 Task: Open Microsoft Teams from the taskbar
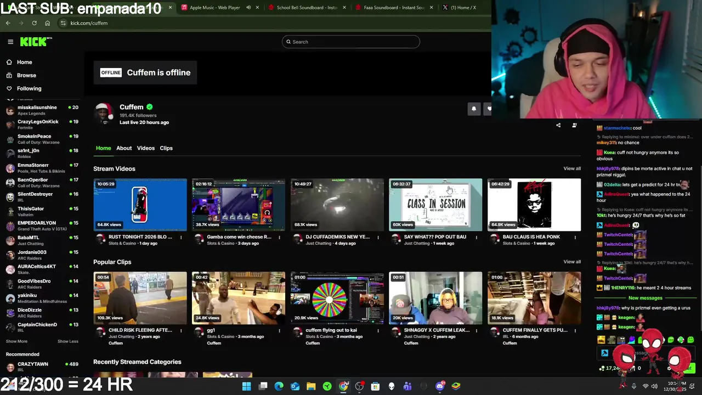coord(407,386)
